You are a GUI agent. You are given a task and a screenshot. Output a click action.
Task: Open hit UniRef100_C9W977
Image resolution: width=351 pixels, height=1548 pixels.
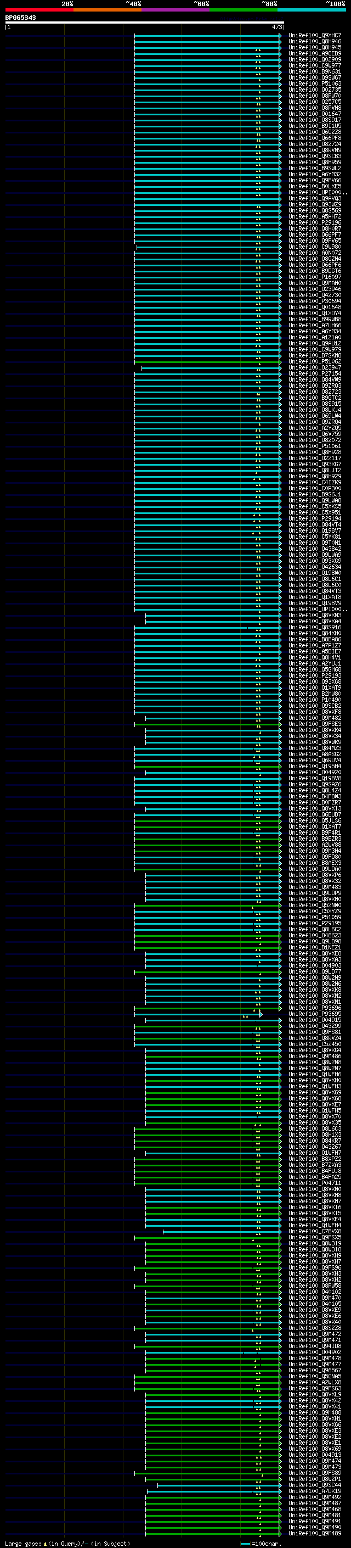click(x=315, y=65)
